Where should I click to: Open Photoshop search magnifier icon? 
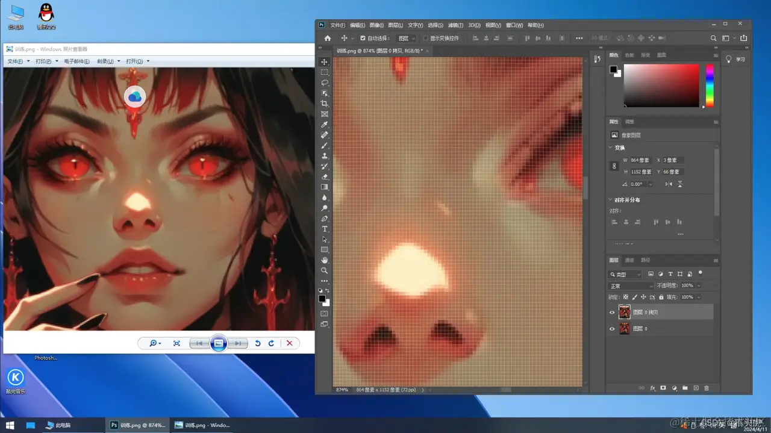pyautogui.click(x=713, y=38)
